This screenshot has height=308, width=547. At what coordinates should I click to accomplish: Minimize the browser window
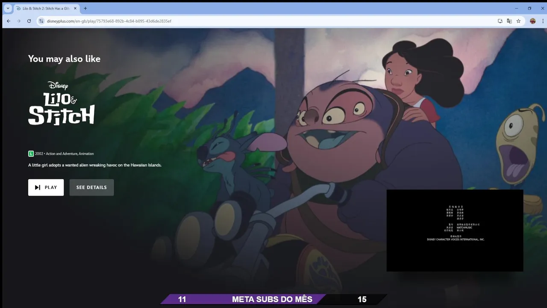pyautogui.click(x=516, y=8)
